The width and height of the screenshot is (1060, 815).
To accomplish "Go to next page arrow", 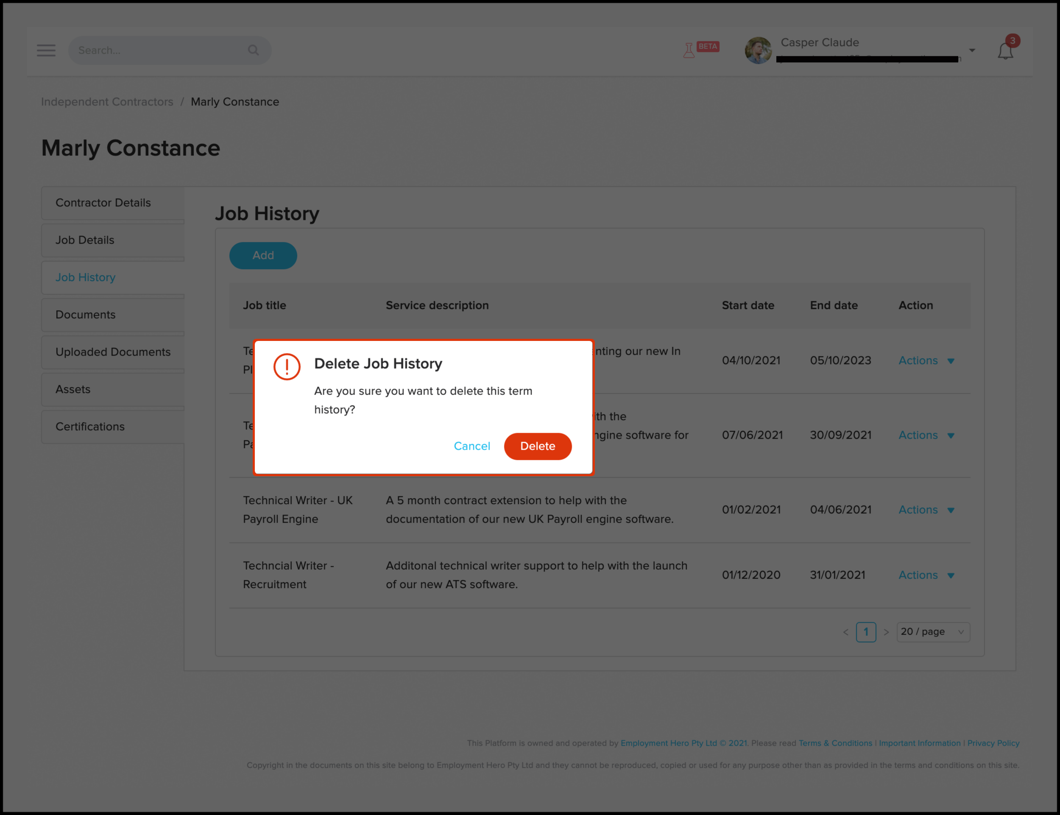I will [886, 632].
